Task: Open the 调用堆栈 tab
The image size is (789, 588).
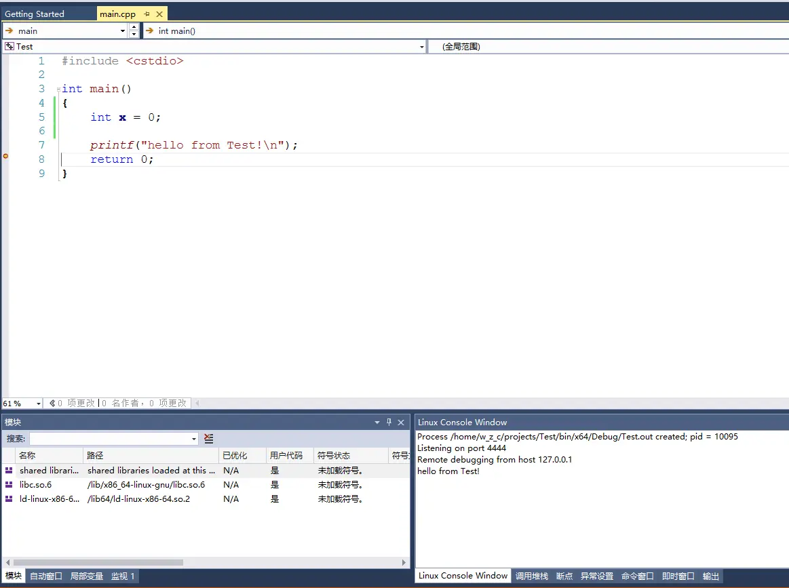Action: point(532,576)
